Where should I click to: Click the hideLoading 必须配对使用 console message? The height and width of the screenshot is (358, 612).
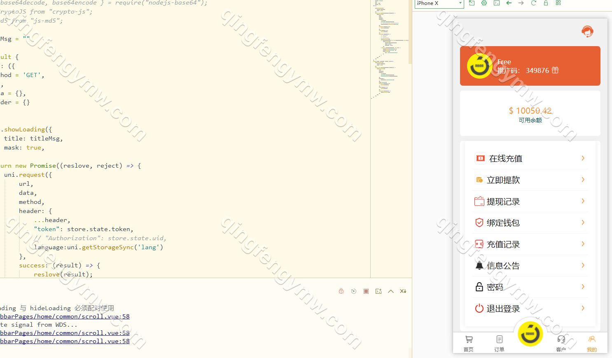click(57, 308)
